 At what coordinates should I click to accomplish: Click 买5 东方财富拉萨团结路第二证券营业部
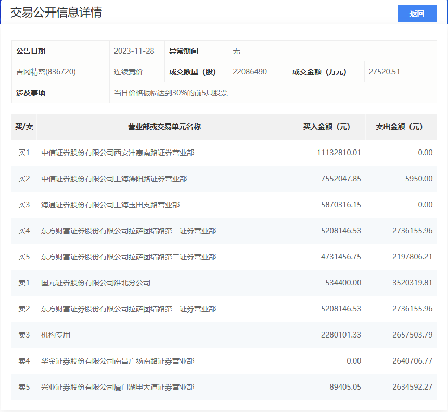129,257
